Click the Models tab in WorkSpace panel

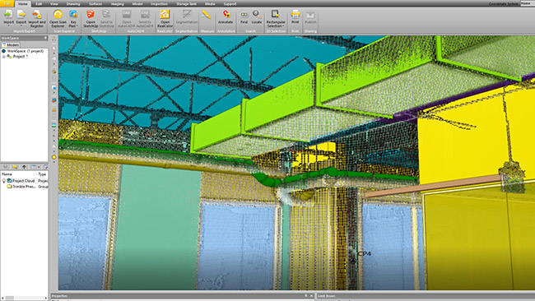click(11, 44)
